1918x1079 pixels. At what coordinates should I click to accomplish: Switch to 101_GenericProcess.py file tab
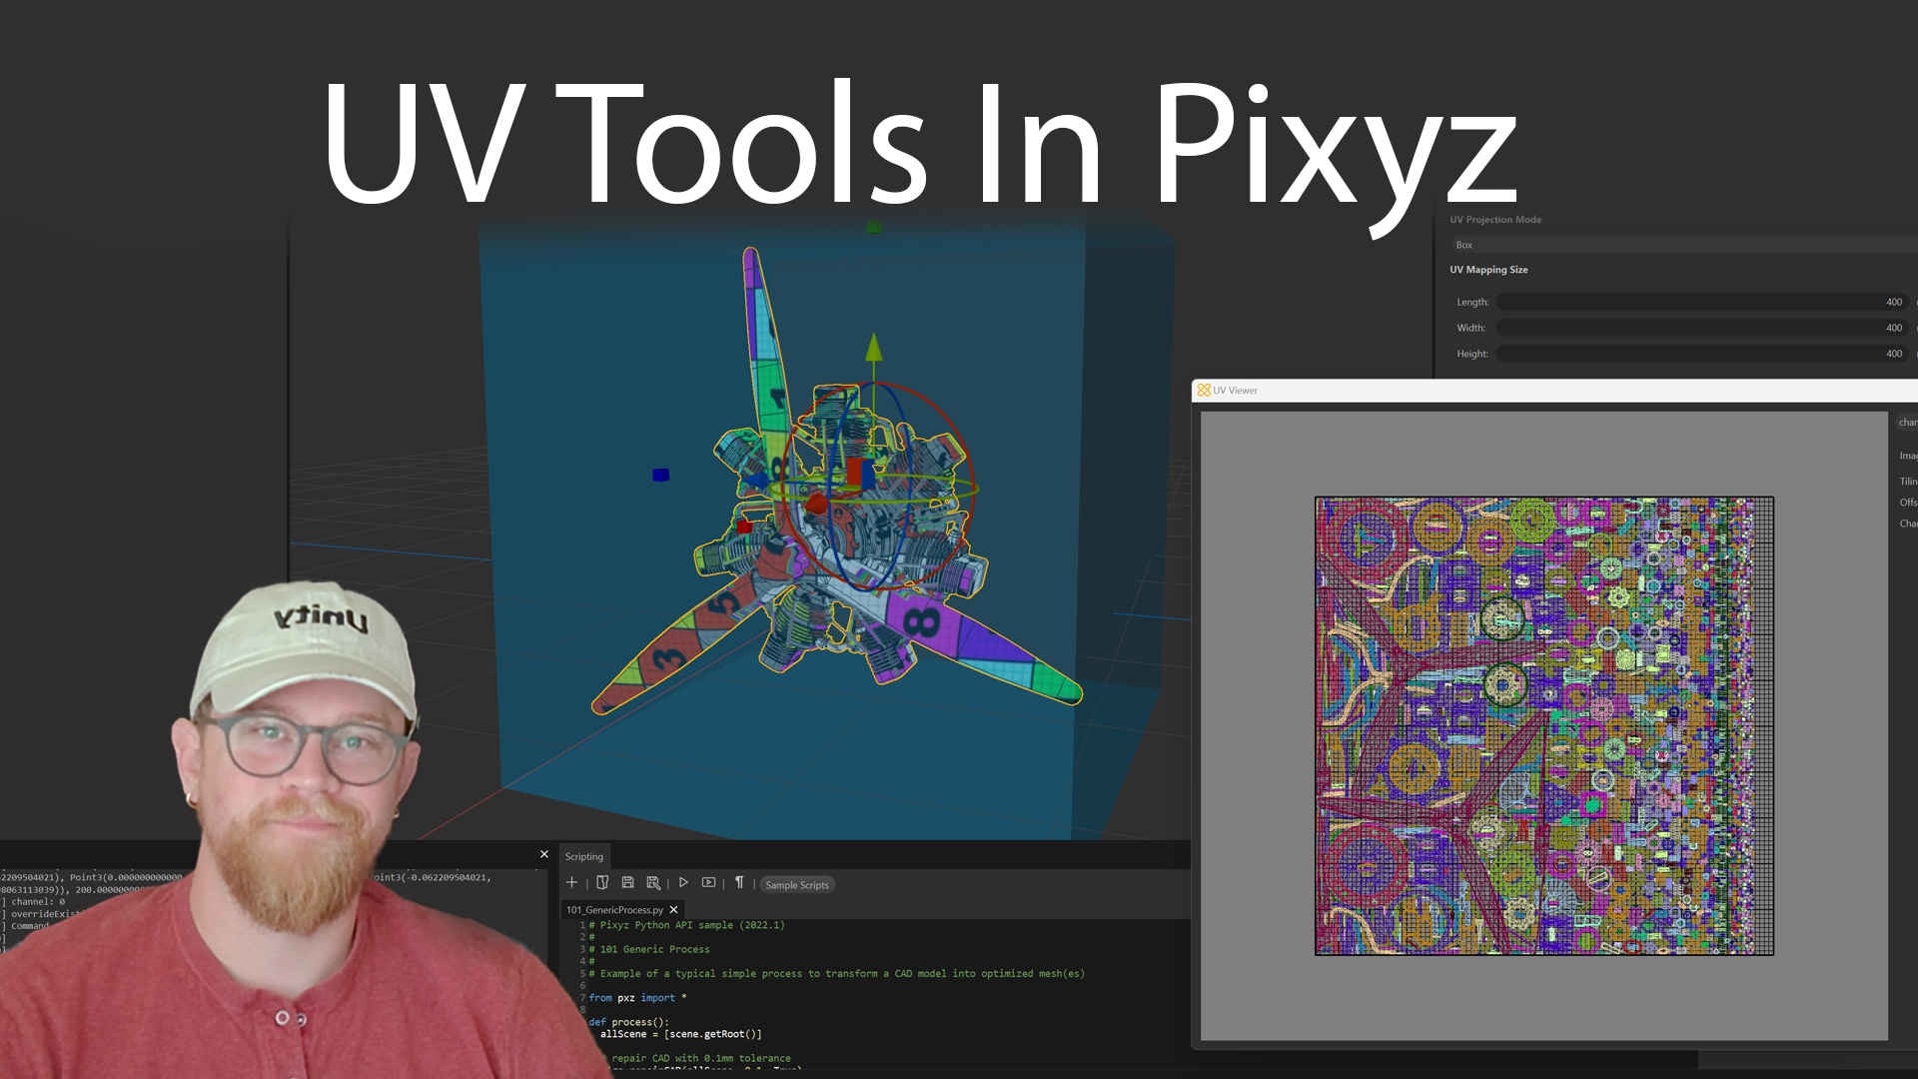click(x=614, y=910)
